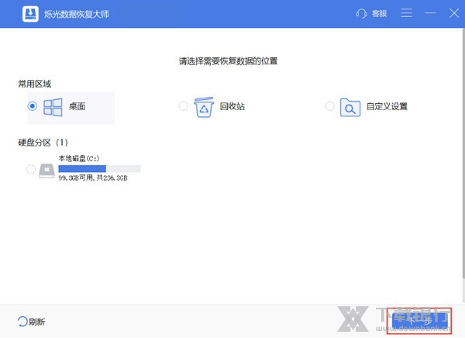Viewport: 465px width, 338px height.
Task: Minimize the data recovery window
Action: (x=431, y=14)
